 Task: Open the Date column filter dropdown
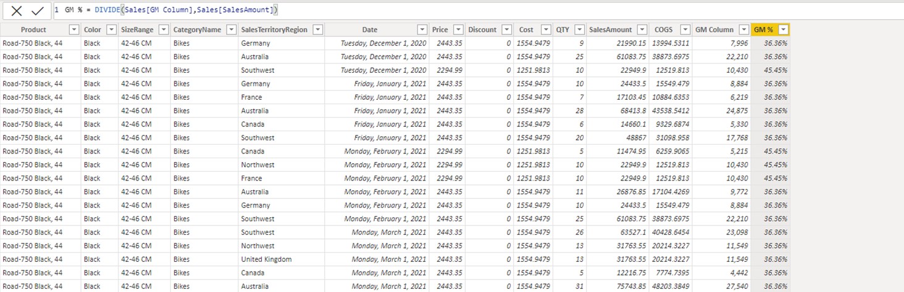[422, 30]
